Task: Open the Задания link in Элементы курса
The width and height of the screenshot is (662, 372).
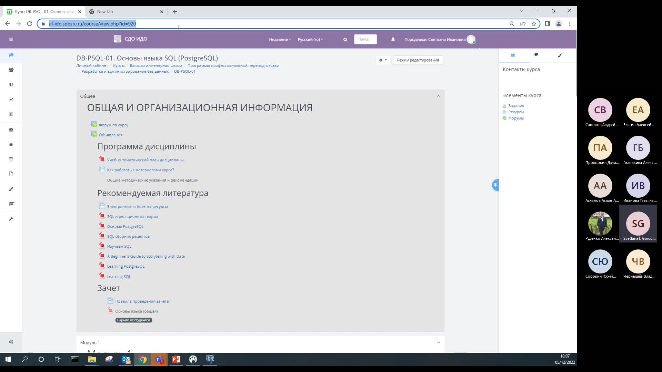Action: pos(516,106)
